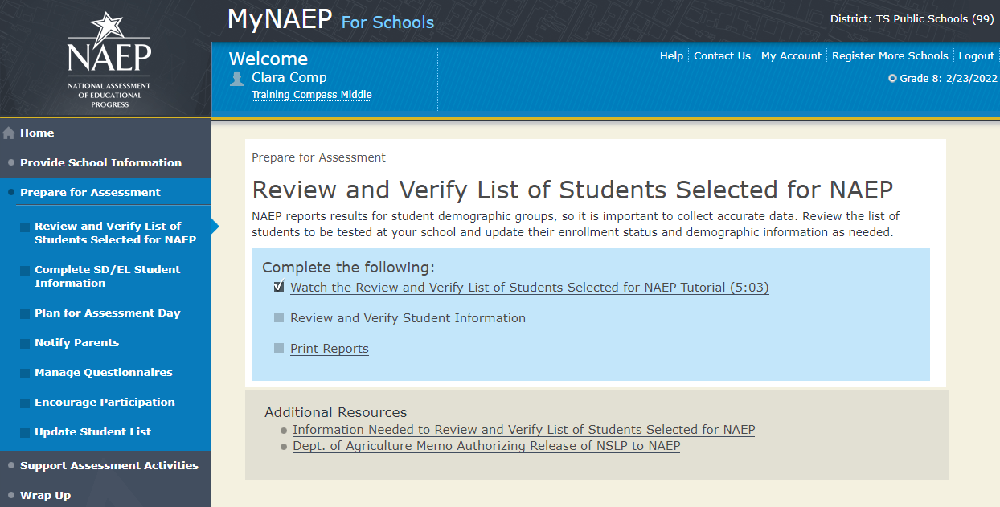The height and width of the screenshot is (507, 1000).
Task: Check the box beside Print Reports
Action: (x=279, y=349)
